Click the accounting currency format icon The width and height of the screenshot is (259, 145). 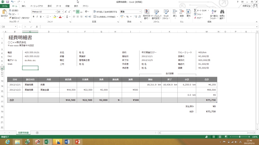tap(122, 17)
